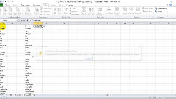Screen dimensions: 176x99
Task: Click the Consolidate tool
Action: coord(109,11)
